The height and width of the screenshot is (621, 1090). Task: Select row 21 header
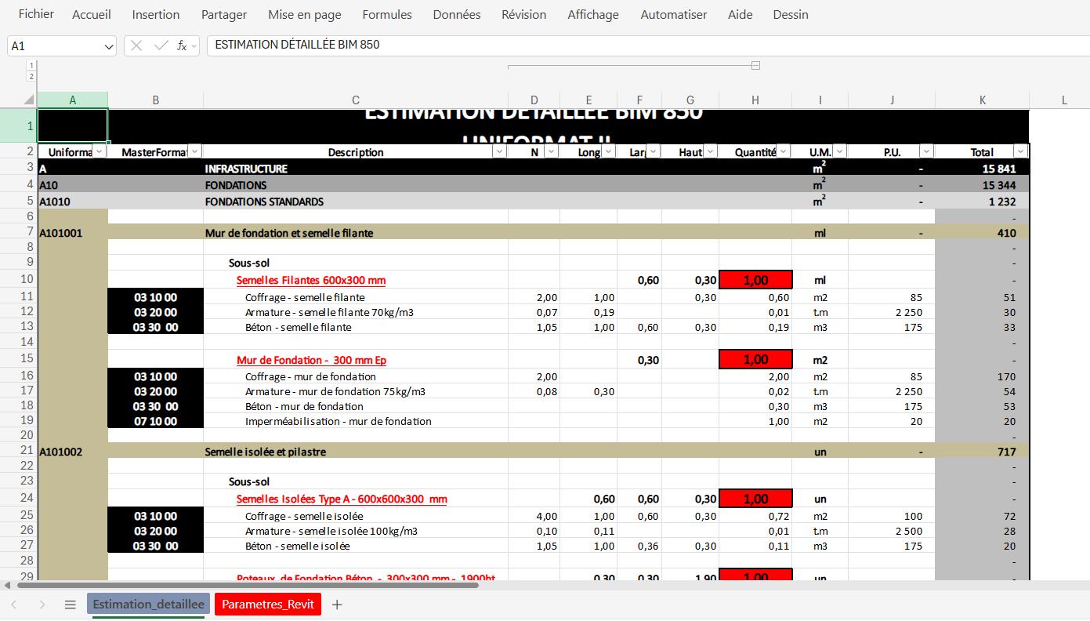pyautogui.click(x=19, y=452)
